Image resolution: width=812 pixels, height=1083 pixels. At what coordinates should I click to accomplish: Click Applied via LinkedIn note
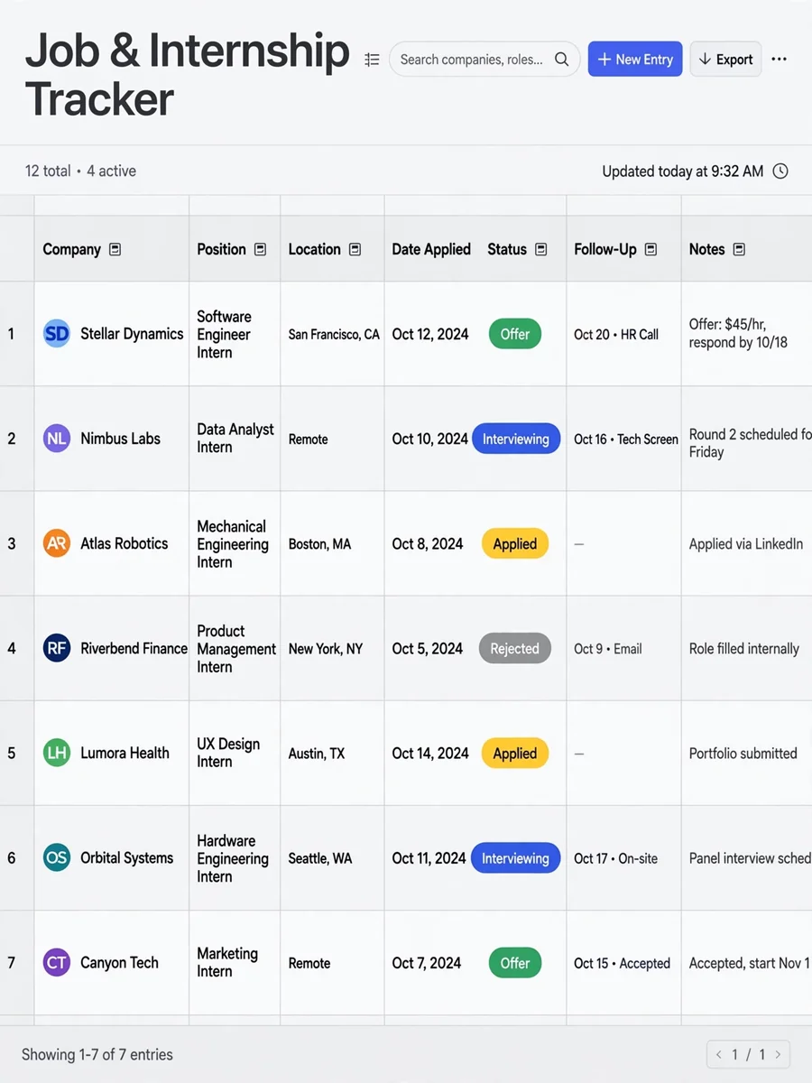746,543
